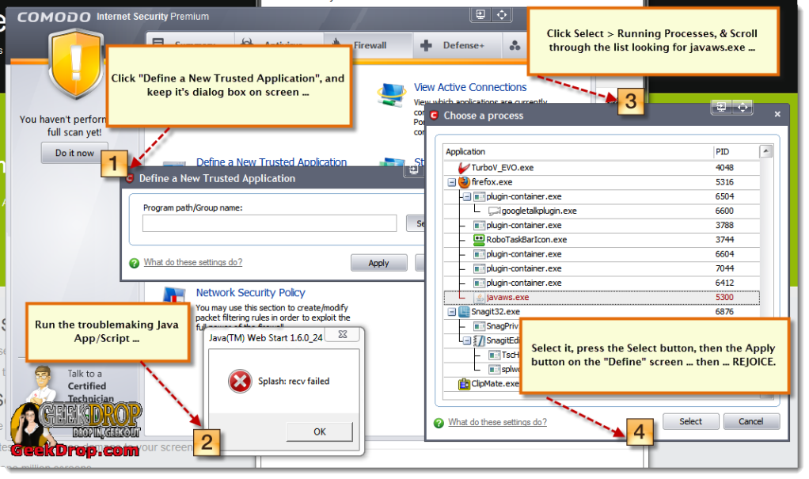Open help link in Choose a process dialog

click(497, 422)
